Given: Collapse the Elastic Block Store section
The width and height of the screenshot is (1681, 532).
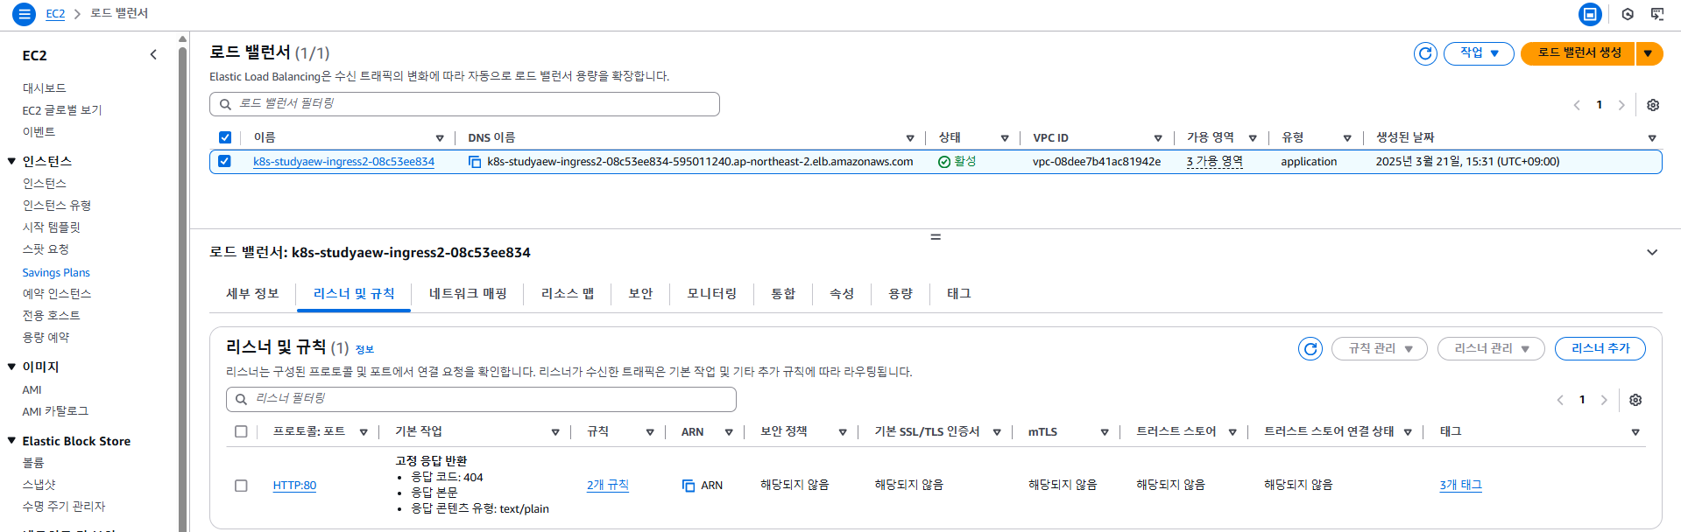Looking at the screenshot, I should 11,441.
